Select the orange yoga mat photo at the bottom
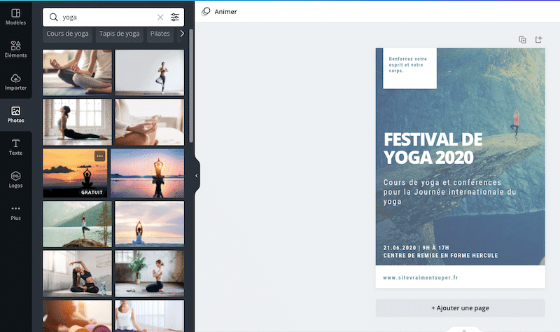The width and height of the screenshot is (560, 332). 77,316
